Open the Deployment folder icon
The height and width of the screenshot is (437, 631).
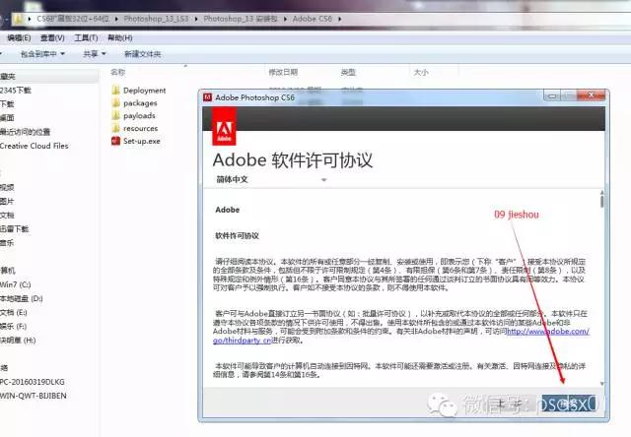click(116, 91)
